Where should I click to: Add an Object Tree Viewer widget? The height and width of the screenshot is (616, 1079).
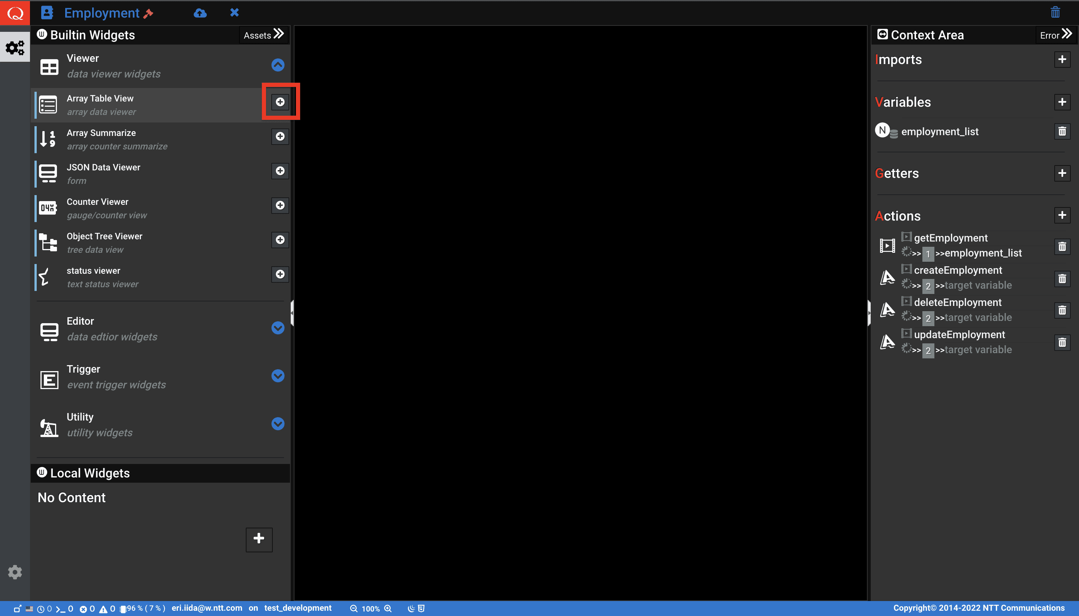(x=280, y=239)
